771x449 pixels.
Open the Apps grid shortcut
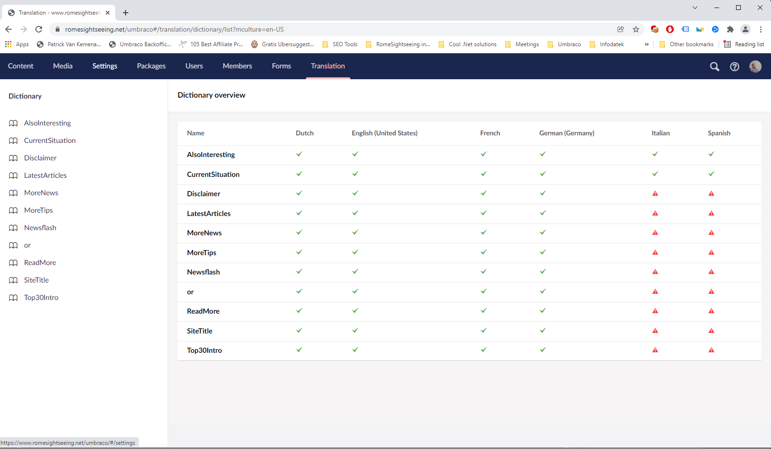coord(17,44)
